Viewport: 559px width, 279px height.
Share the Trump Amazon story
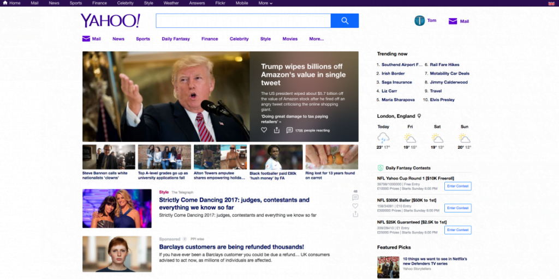pyautogui.click(x=277, y=130)
